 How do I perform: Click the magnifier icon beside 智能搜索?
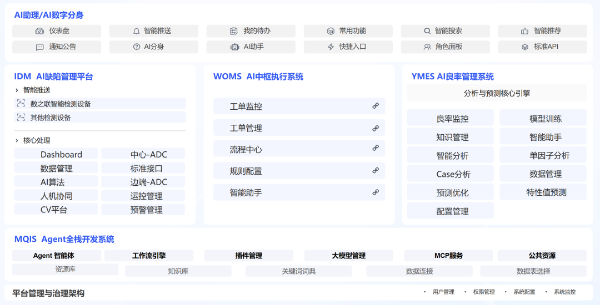click(427, 31)
